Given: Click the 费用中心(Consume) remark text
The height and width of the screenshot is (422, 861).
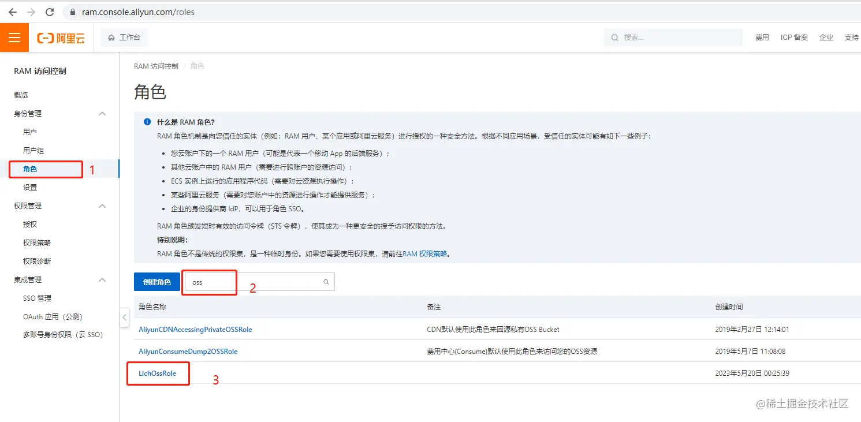Looking at the screenshot, I should click(512, 352).
